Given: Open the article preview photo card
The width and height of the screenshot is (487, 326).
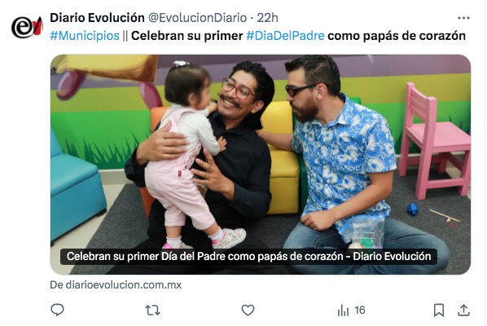Looking at the screenshot, I should click(261, 165).
